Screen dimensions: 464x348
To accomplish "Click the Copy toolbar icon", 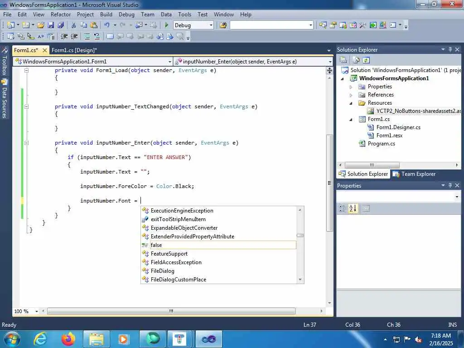I will (84, 25).
